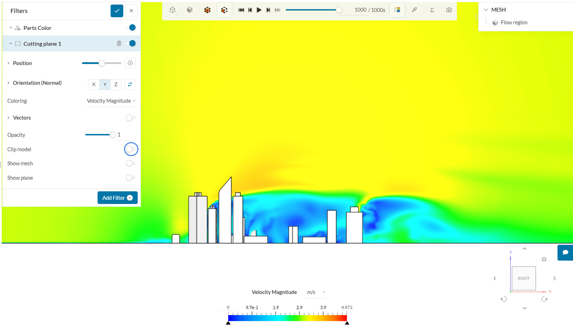Flip the cutting plane normal direction
The height and width of the screenshot is (326, 573).
coord(130,84)
